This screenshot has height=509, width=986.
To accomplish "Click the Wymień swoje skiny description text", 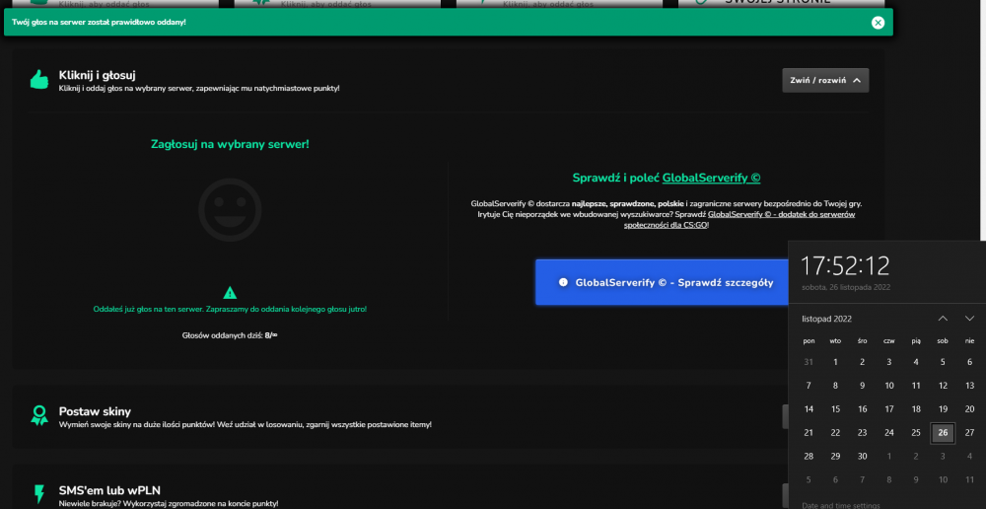I will coord(246,425).
